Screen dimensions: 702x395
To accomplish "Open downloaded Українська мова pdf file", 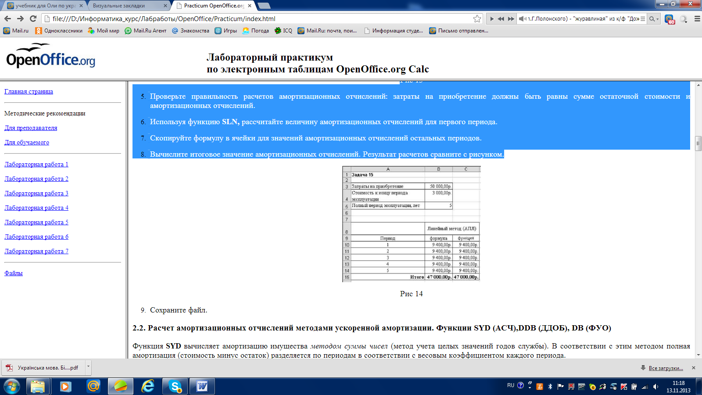I will tap(43, 368).
